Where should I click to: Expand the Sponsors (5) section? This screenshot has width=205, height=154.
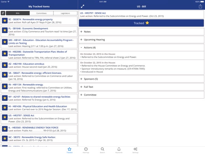[141, 79]
